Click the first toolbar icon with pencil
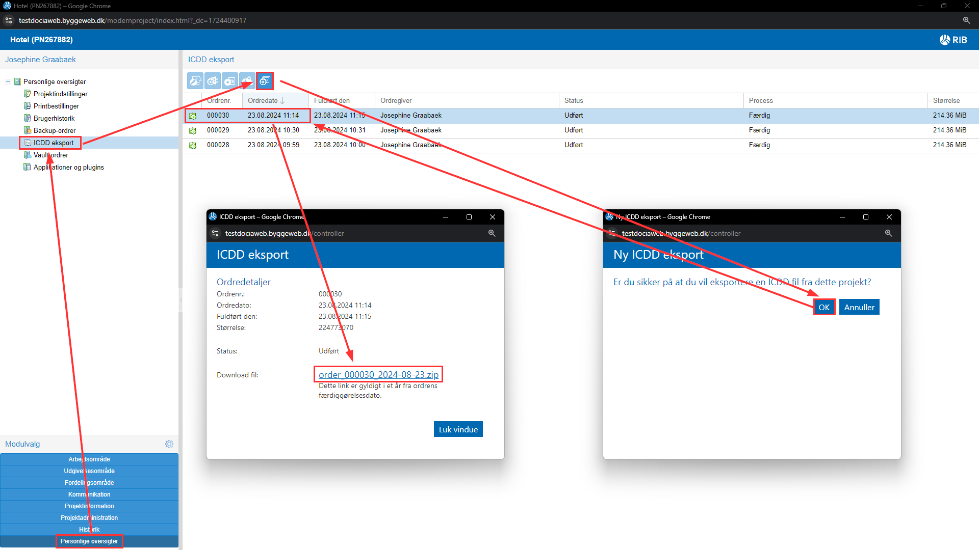 coord(195,81)
